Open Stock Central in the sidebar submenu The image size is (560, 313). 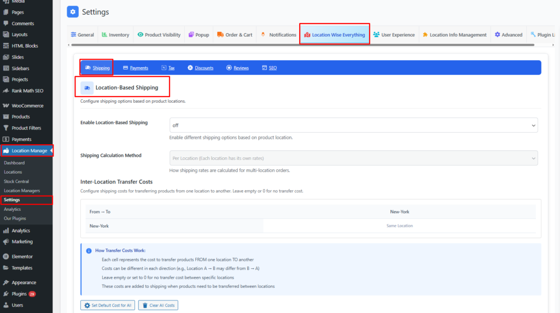click(x=16, y=181)
